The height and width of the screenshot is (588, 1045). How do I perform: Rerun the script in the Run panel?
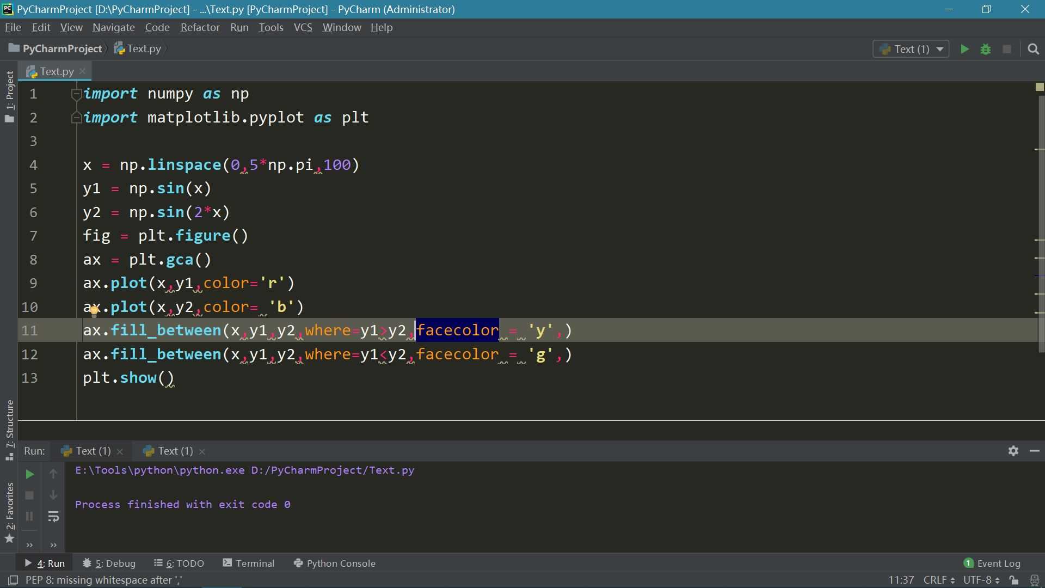click(x=29, y=474)
